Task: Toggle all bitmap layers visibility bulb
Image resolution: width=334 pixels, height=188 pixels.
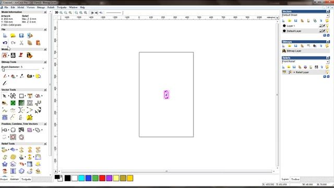Action: pyautogui.click(x=327, y=45)
